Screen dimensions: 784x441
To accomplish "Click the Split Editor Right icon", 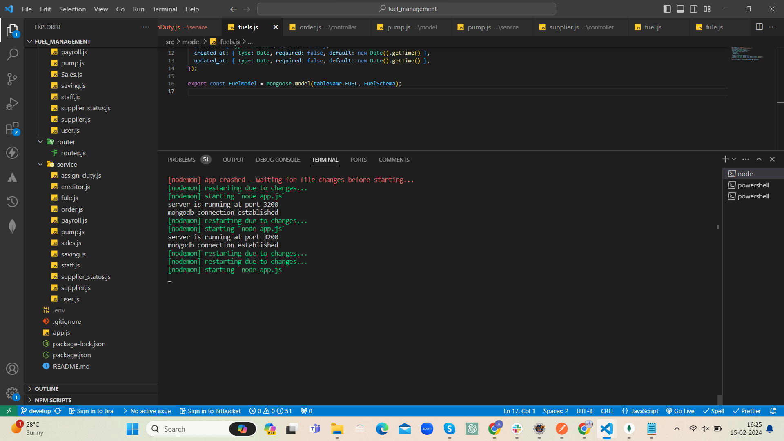I will 759,27.
